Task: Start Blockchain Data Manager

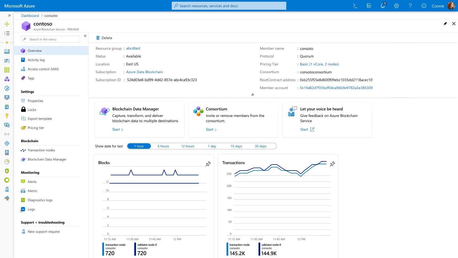Action: [x=118, y=130]
